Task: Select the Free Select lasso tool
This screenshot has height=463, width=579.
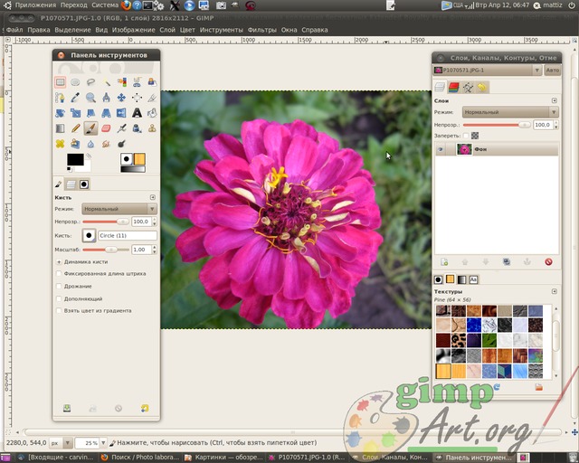Action: point(90,82)
